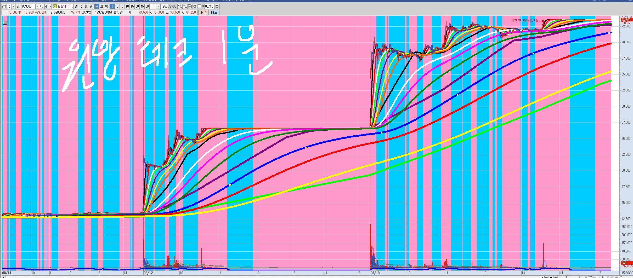633x278 pixels.
Task: Click the magnifier stock search icon
Action: click(x=41, y=6)
